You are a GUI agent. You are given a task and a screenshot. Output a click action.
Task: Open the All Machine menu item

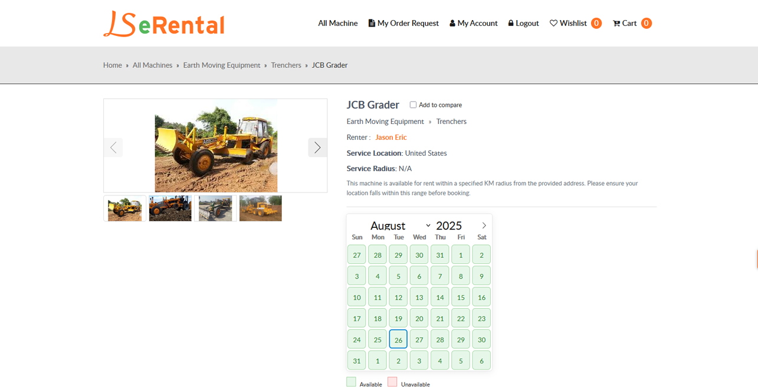pyautogui.click(x=338, y=23)
